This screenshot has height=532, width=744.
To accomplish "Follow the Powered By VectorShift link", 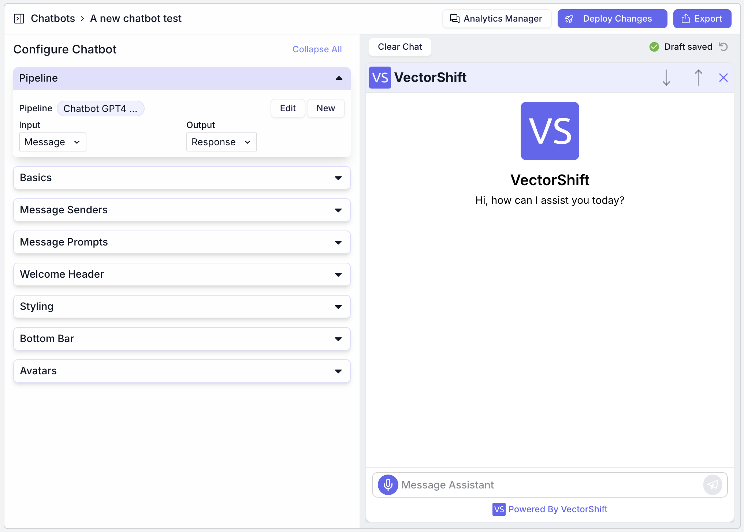I will (x=557, y=509).
